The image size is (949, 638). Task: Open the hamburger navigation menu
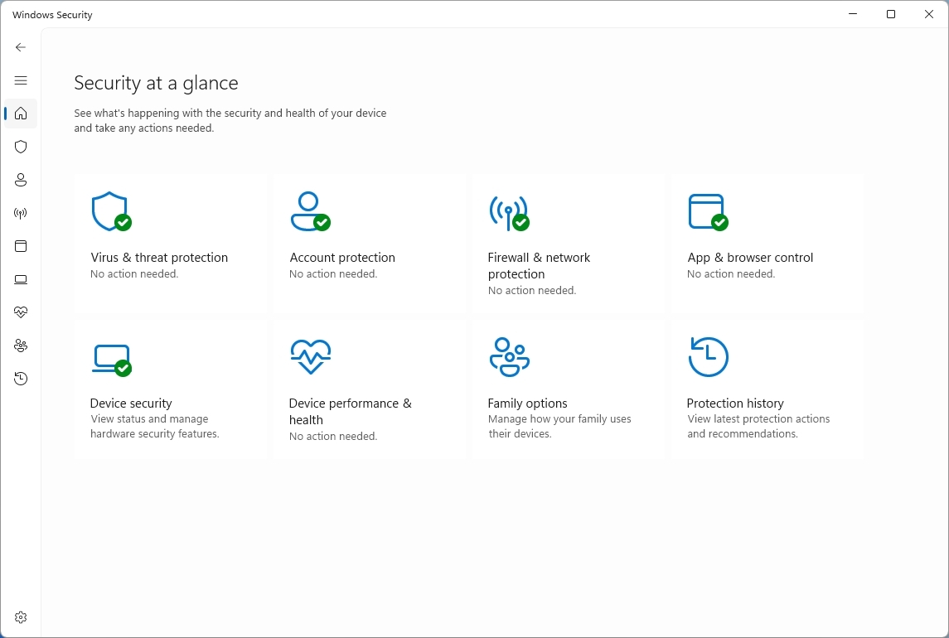[x=21, y=80]
